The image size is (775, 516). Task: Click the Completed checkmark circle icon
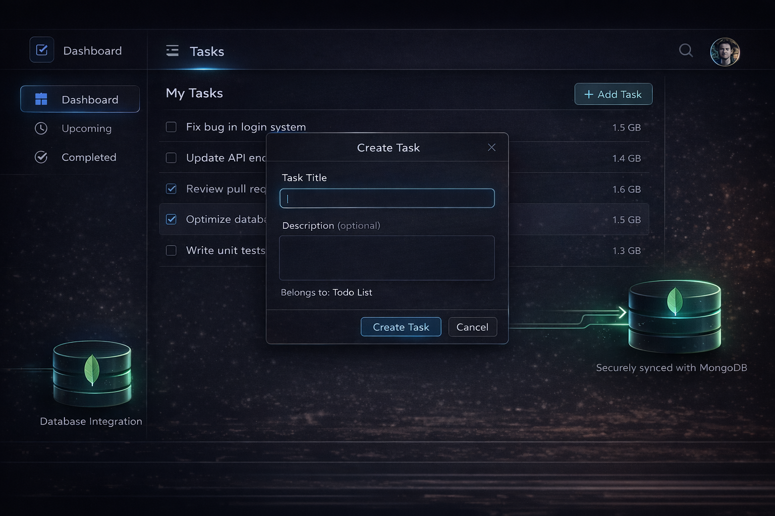pos(41,157)
